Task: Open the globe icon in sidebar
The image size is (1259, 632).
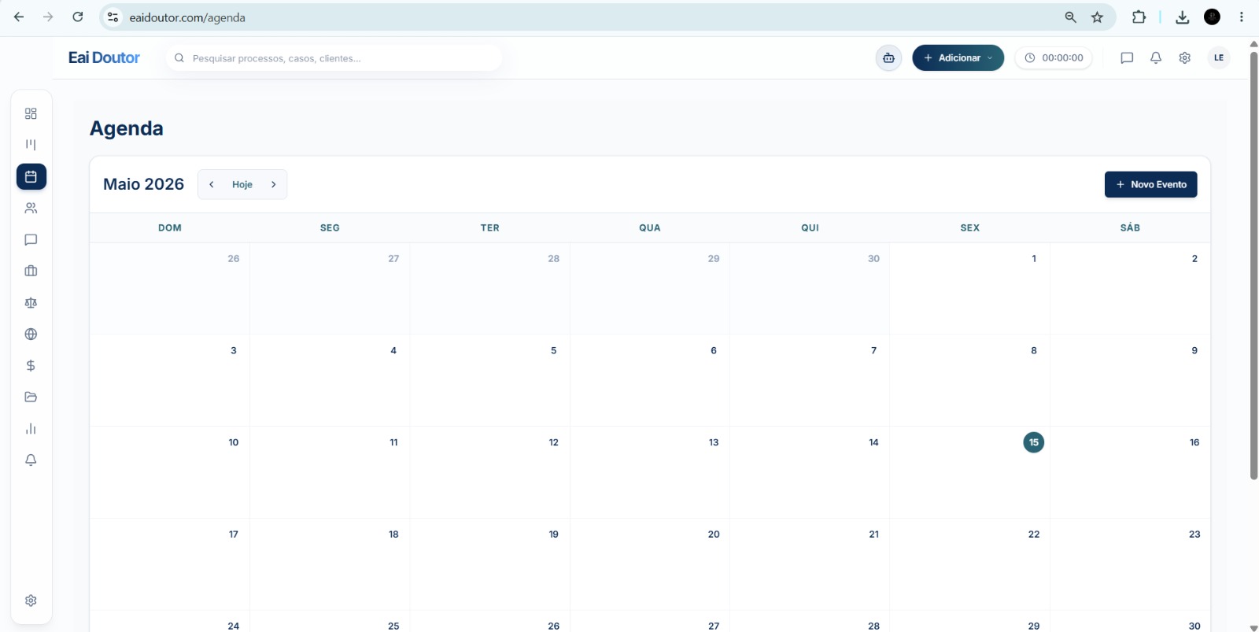Action: [31, 334]
